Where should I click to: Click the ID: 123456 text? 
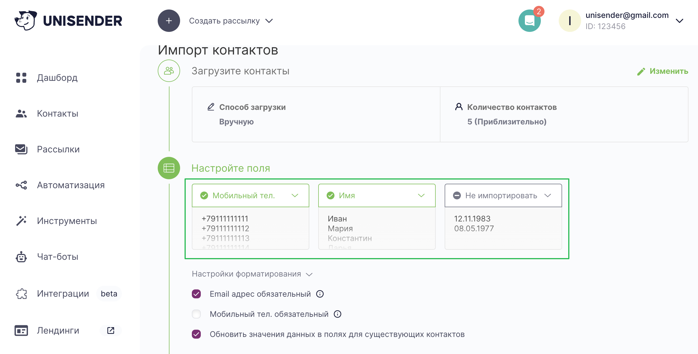pos(605,26)
